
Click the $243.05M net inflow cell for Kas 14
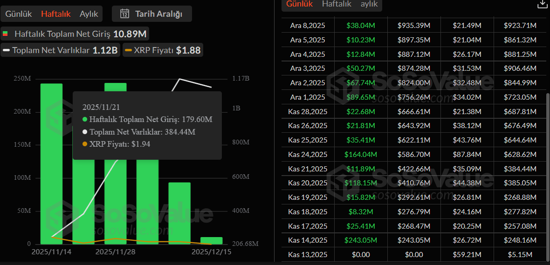coord(361,240)
